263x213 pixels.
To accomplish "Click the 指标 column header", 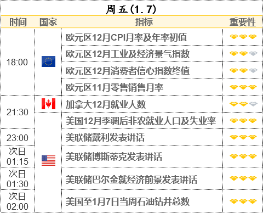I will [x=144, y=22].
